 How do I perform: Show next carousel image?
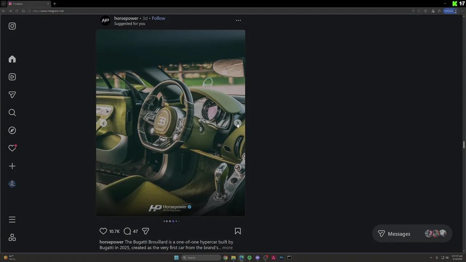tap(237, 123)
